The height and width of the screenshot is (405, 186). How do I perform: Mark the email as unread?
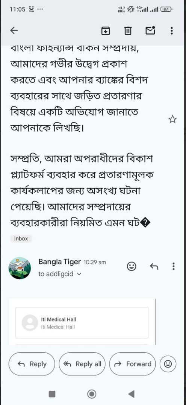pyautogui.click(x=150, y=30)
